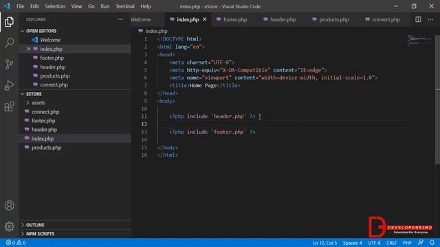Click 'header.php' string on line 11
440x247 pixels.
click(228, 116)
